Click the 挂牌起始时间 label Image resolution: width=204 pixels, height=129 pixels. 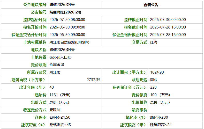tap(35, 20)
